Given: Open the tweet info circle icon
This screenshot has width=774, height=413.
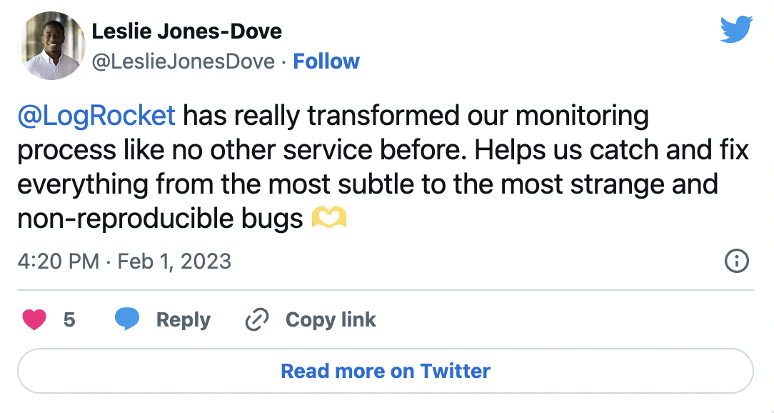Looking at the screenshot, I should pos(736,262).
